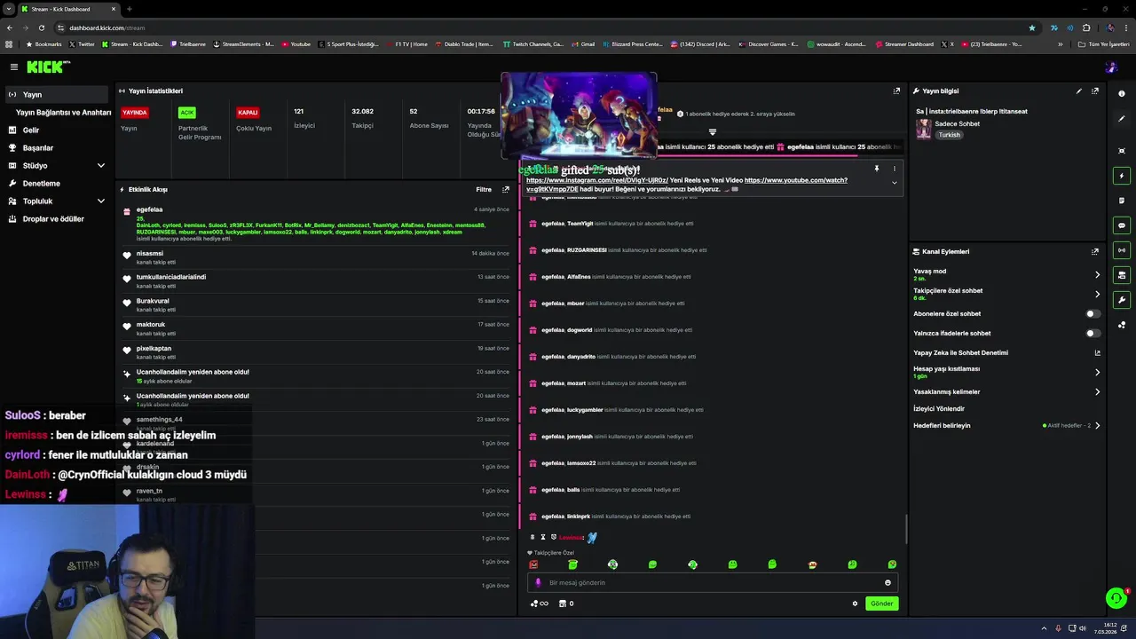Click the chat bubble icon in right sidebar
This screenshot has height=639, width=1136.
point(1122,225)
